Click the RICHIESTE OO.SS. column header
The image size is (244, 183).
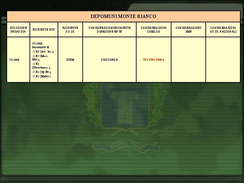(x=70, y=29)
